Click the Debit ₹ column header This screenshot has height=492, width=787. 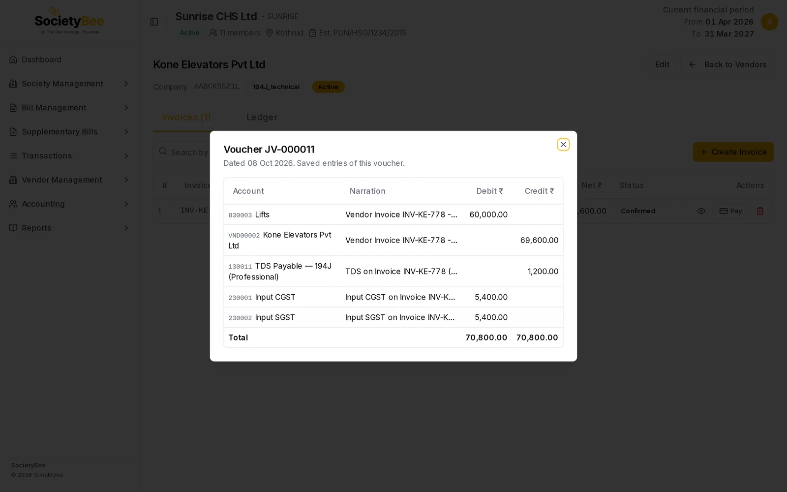click(x=489, y=191)
